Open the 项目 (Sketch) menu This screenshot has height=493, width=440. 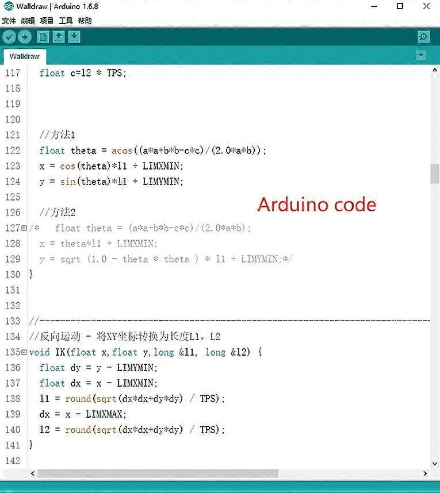pos(47,21)
